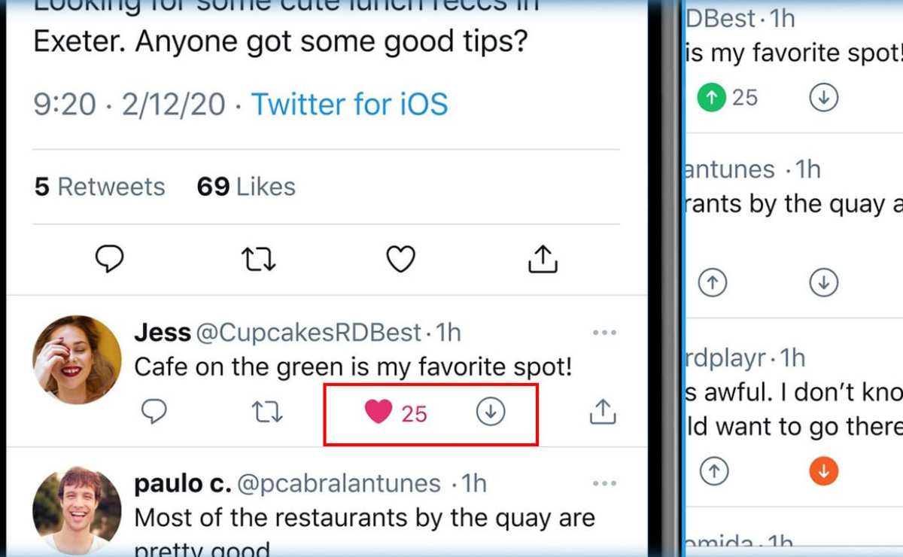Screen dimensions: 903x557
Task: Open @CupcakesRDBest handle in Jess's reply
Action: coord(309,332)
